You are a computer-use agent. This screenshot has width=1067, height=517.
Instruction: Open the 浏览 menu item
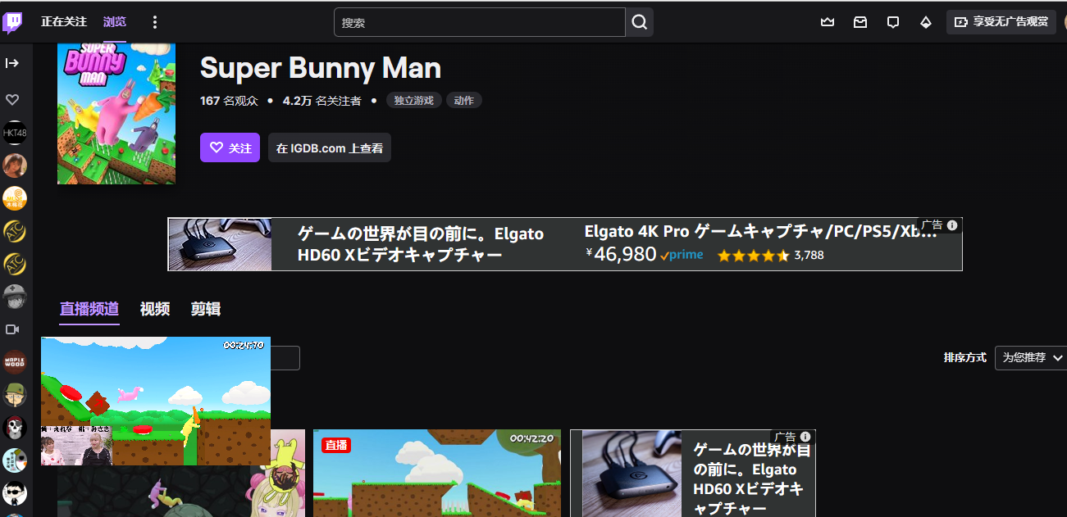tap(114, 21)
